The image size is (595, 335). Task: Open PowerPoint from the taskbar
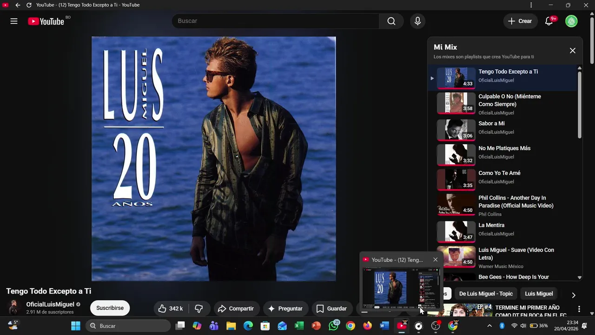(x=316, y=326)
